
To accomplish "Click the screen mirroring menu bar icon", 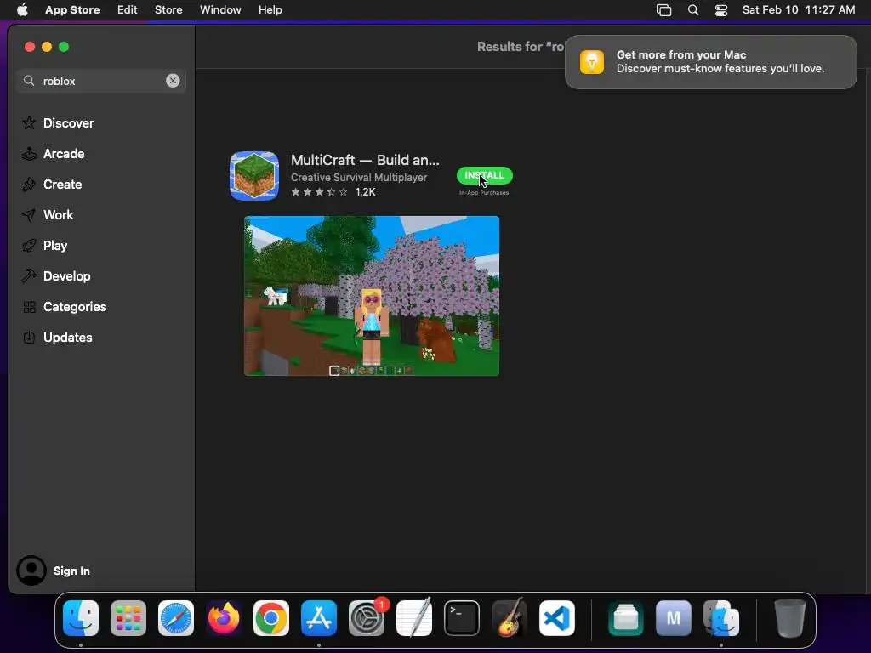I will tap(663, 10).
